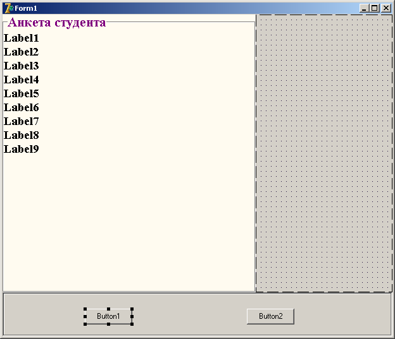Viewport: 395px width, 339px height.
Task: Select the Label6 text
Action: click(x=22, y=107)
